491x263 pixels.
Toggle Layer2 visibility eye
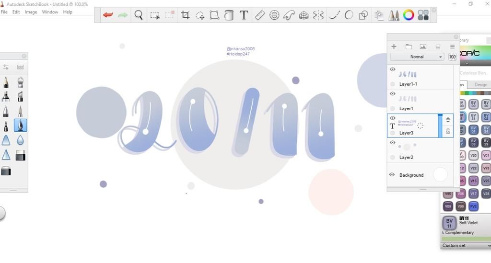[392, 142]
